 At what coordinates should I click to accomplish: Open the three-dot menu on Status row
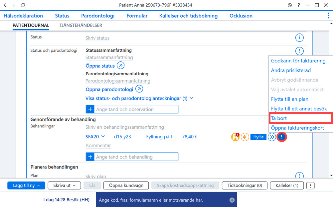click(x=299, y=38)
